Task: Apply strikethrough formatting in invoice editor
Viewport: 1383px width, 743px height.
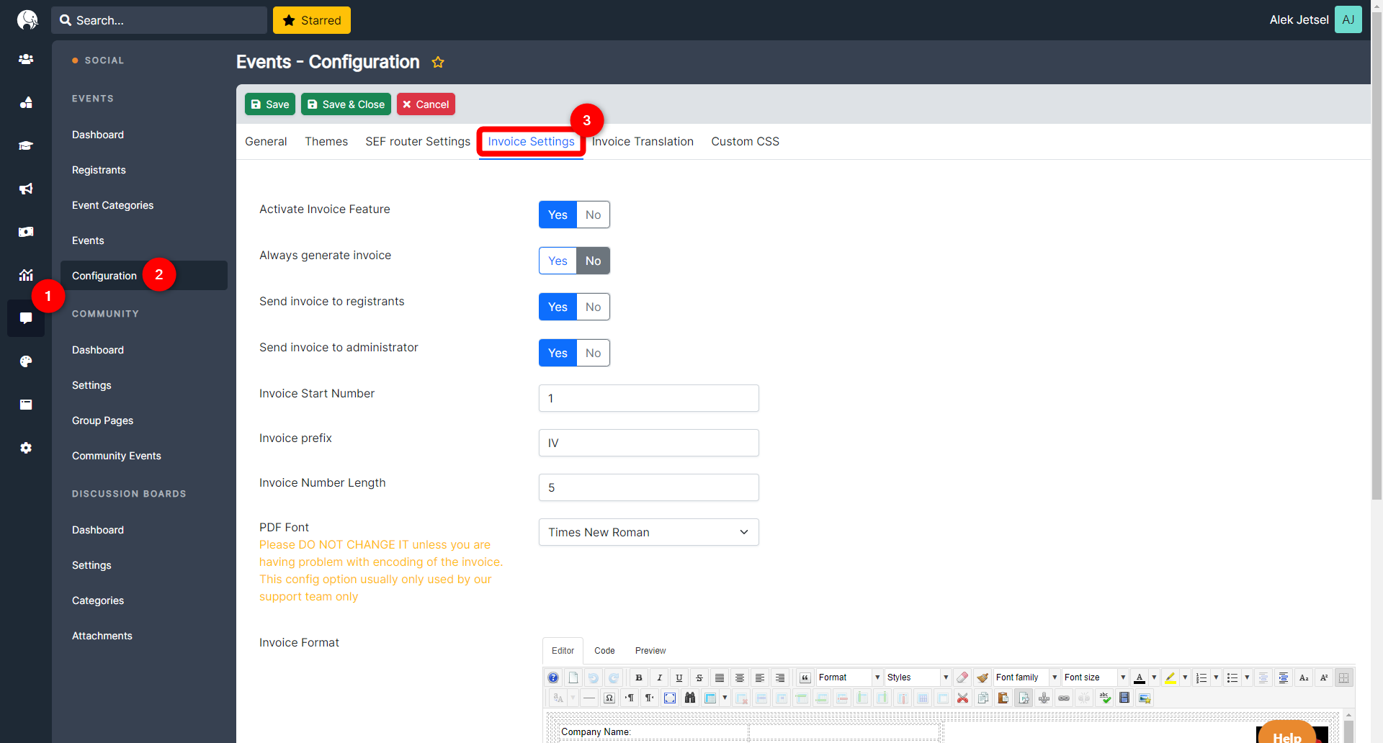Action: coord(699,677)
